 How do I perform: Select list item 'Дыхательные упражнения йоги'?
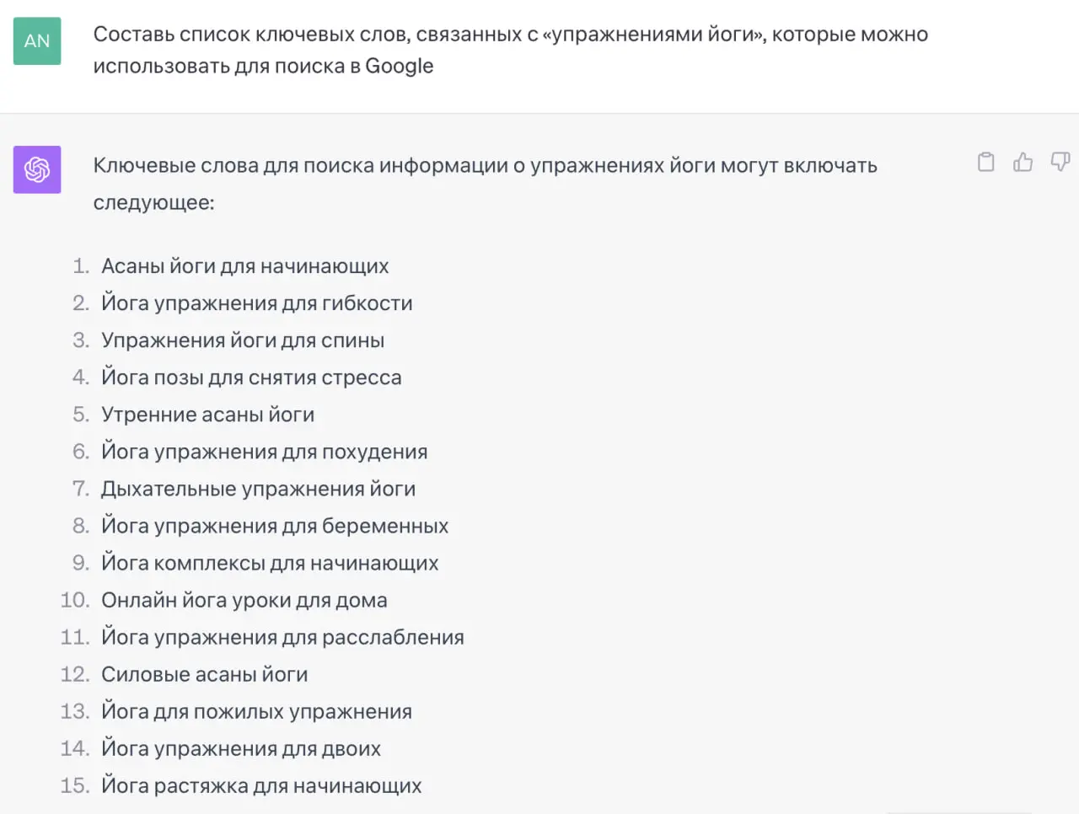(x=259, y=489)
